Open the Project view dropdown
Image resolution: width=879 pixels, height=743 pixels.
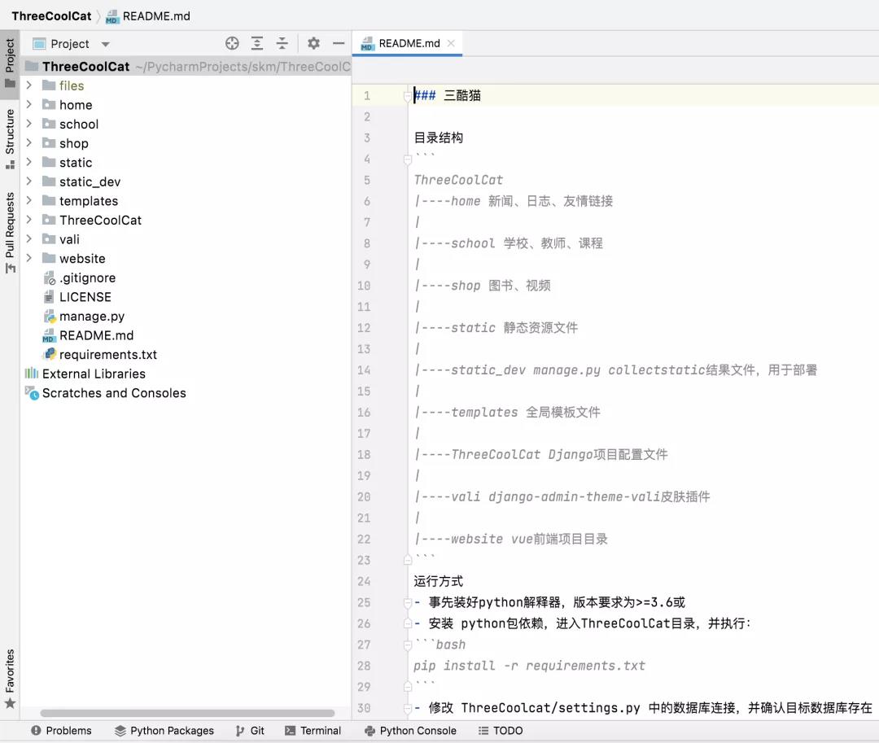pos(105,44)
